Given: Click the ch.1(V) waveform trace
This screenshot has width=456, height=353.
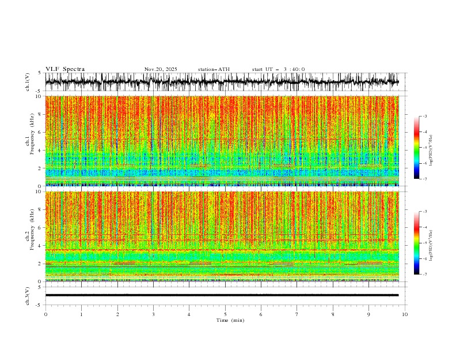Looking at the screenshot, I should [x=222, y=82].
